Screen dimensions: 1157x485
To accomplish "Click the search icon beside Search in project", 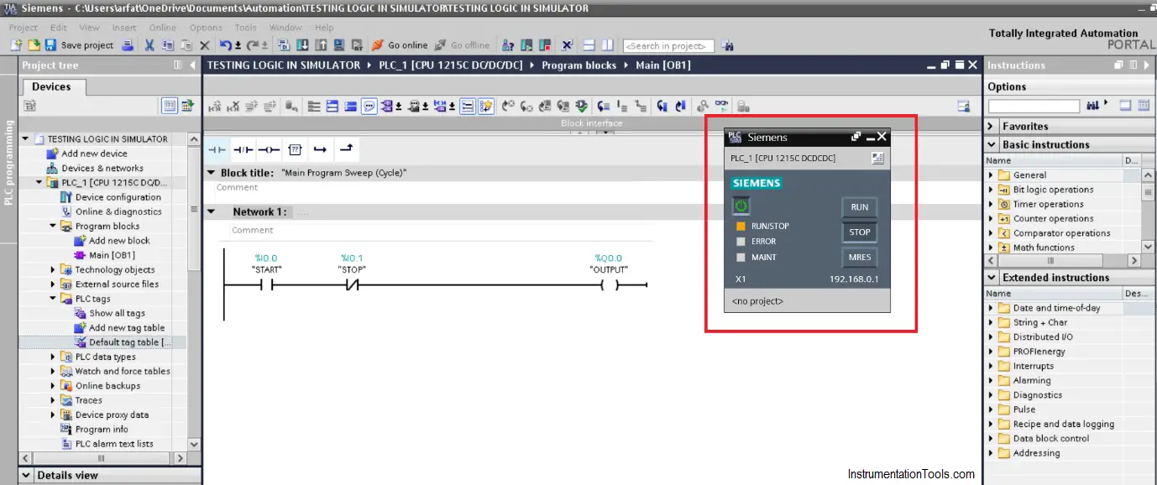I will click(x=727, y=45).
